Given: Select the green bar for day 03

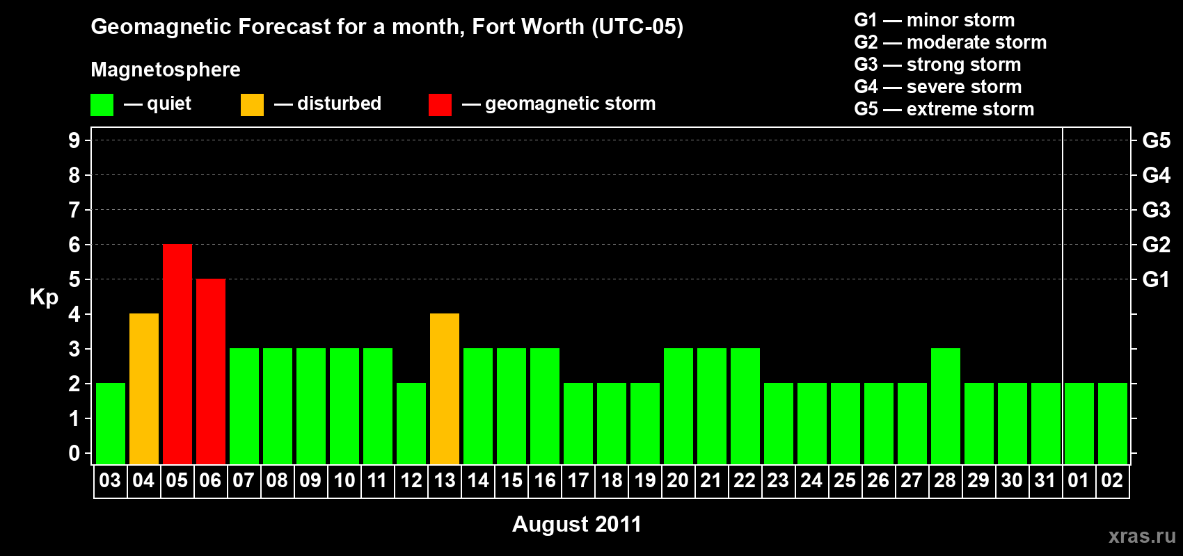Looking at the screenshot, I should coord(111,423).
